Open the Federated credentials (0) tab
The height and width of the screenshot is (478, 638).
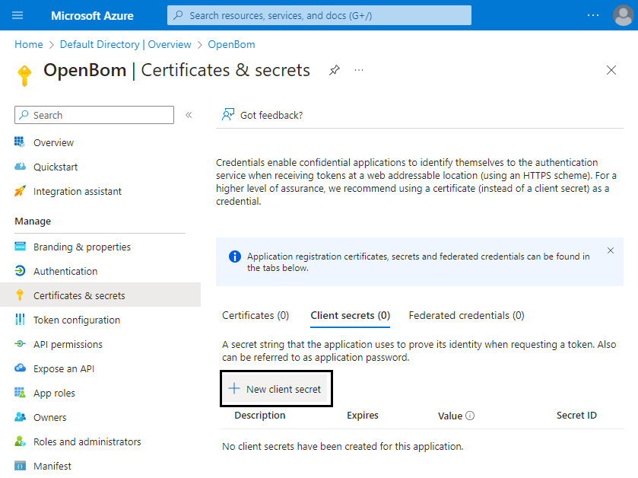(466, 316)
